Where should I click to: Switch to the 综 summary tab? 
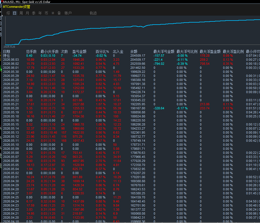pos(8,13)
